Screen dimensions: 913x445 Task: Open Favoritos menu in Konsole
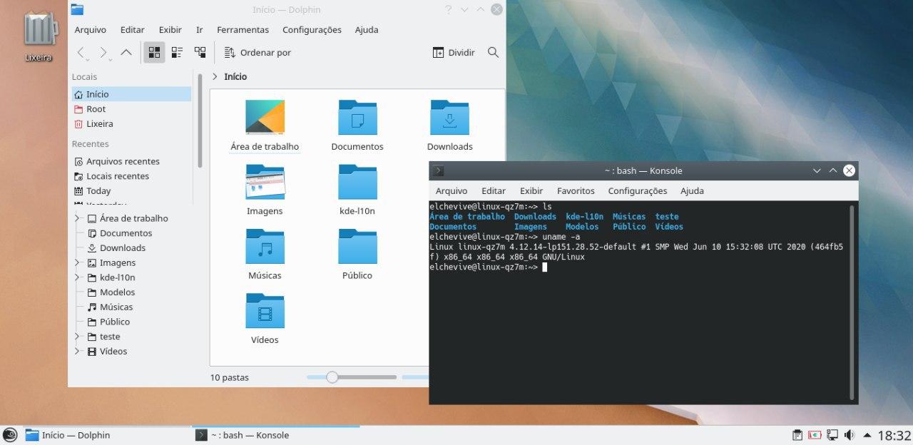click(x=576, y=190)
